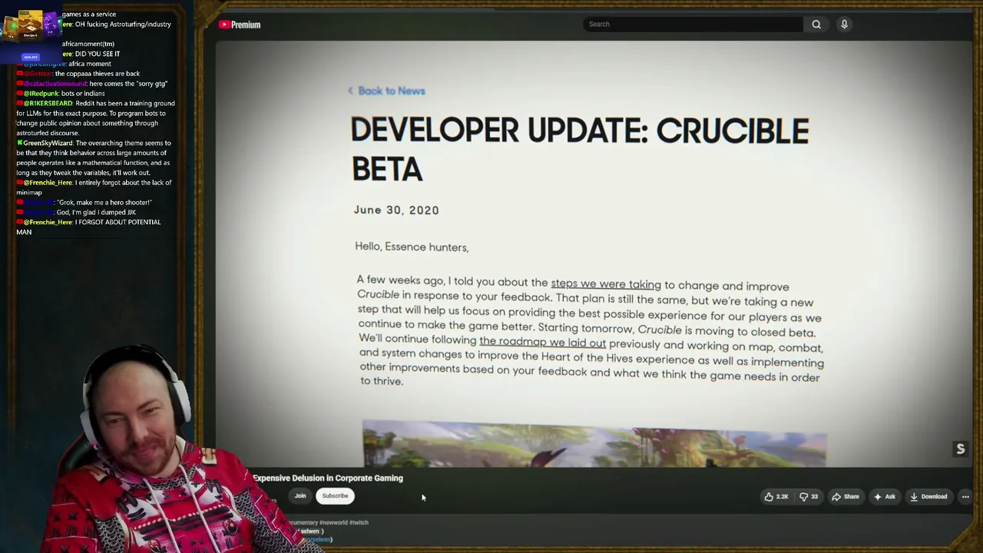
Task: Click the back chevron beside Back to News
Action: [351, 91]
